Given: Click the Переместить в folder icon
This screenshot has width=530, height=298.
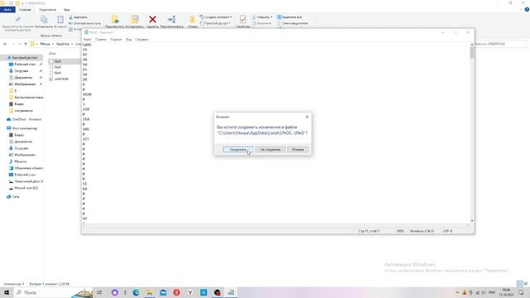Looking at the screenshot, I should pos(115,20).
